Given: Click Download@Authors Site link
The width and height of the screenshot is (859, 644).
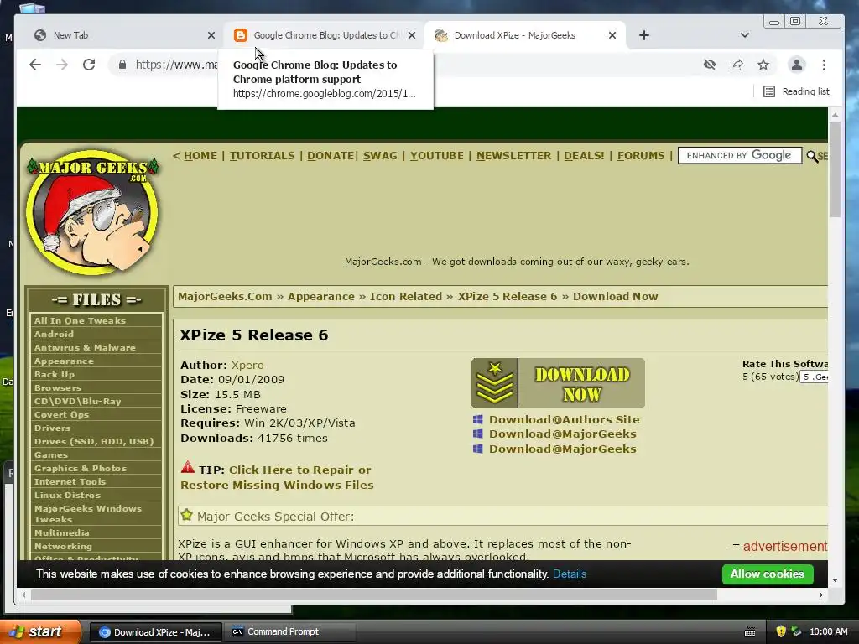Looking at the screenshot, I should (x=565, y=419).
